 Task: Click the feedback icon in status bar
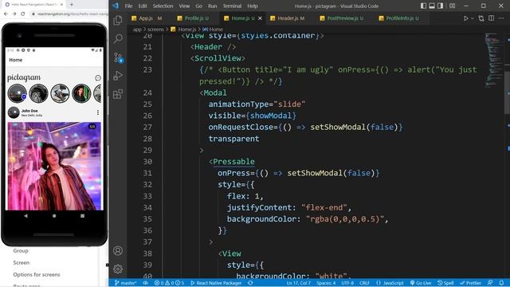click(x=490, y=283)
